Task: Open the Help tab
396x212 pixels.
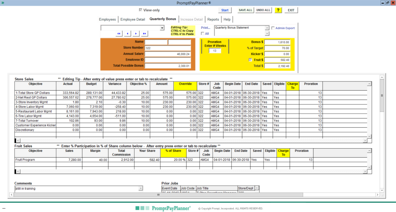Action: pos(227,19)
